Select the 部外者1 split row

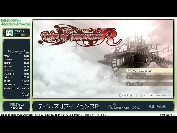(x=17, y=63)
